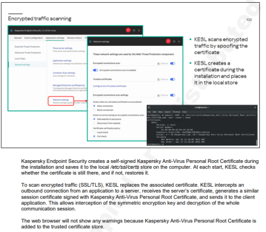Click the 'Certificate verification policy' label
This screenshot has width=266, height=232.
[106, 128]
